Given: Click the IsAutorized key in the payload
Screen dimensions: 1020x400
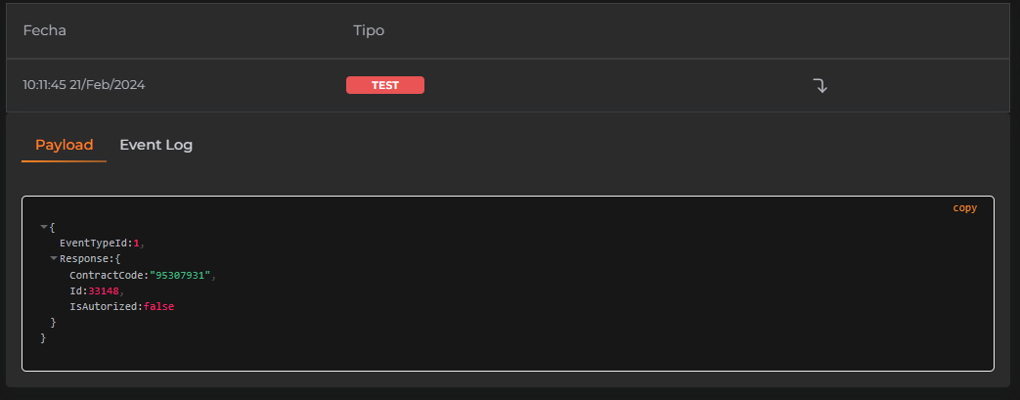Looking at the screenshot, I should (103, 306).
